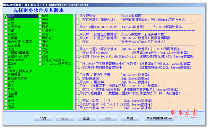Tick the 立成 checkbox
This screenshot has height=128, width=208.
pyautogui.click(x=40, y=49)
